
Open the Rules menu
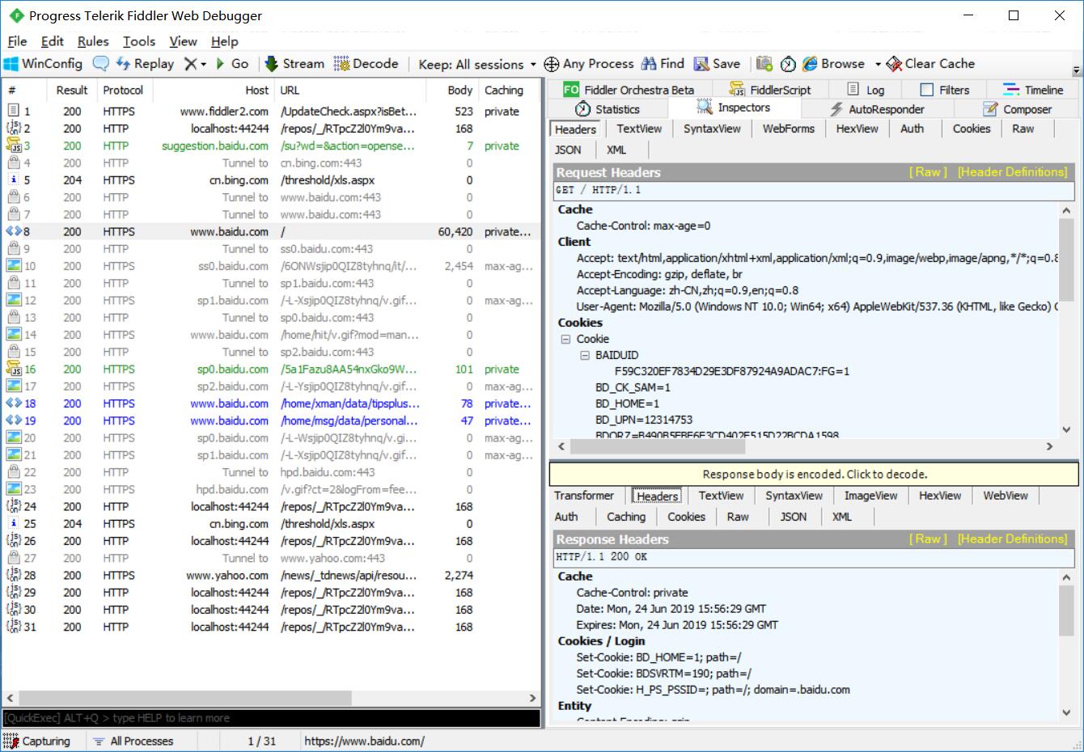pos(93,41)
